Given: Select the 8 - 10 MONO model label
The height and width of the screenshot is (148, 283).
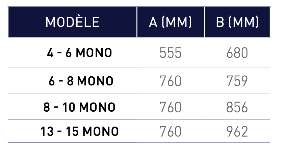Looking at the screenshot, I should coord(79,107).
